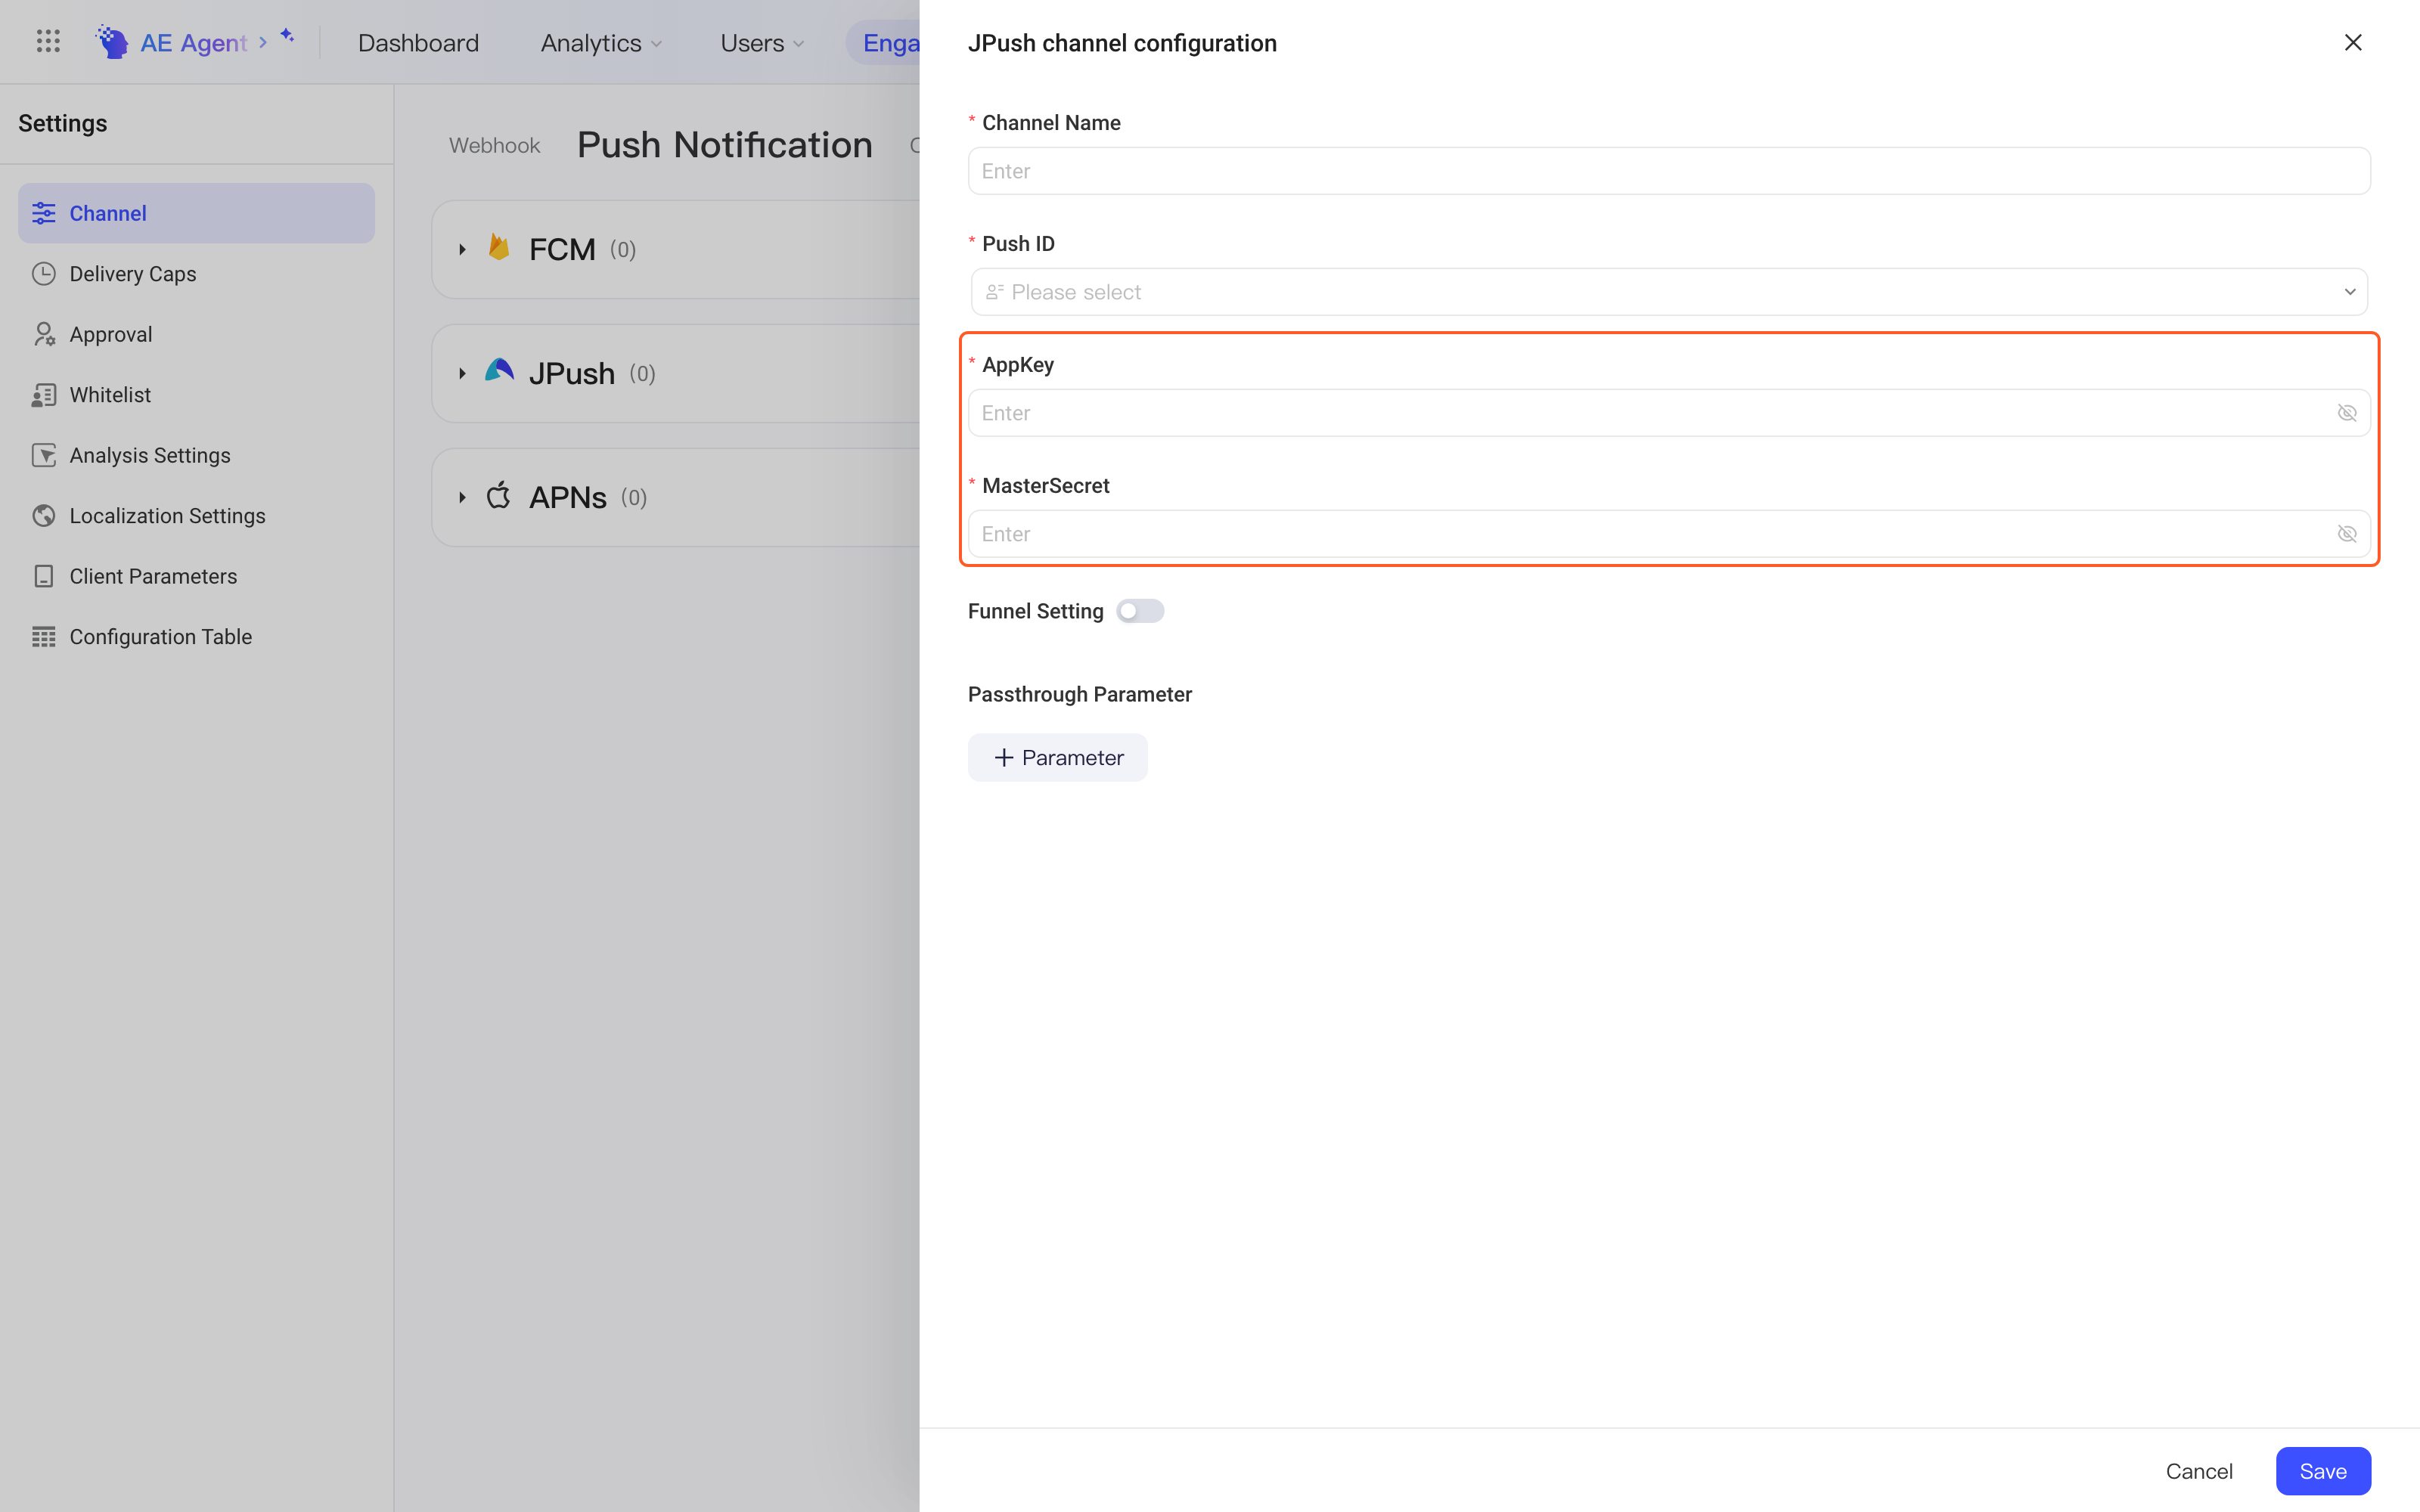Focus the MasterSecret input field
2420x1512 pixels.
click(1669, 534)
